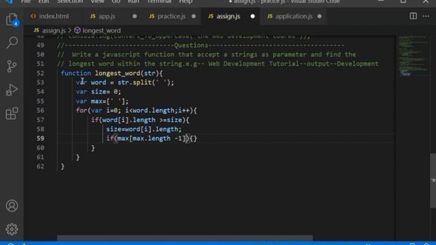This screenshot has width=436, height=245.
Task: Click 'max=[' on line 55
Action: pos(100,101)
